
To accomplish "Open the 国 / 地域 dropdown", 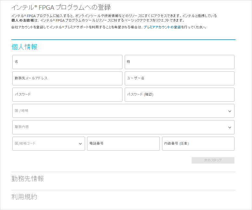I will pyautogui.click(x=123, y=111).
